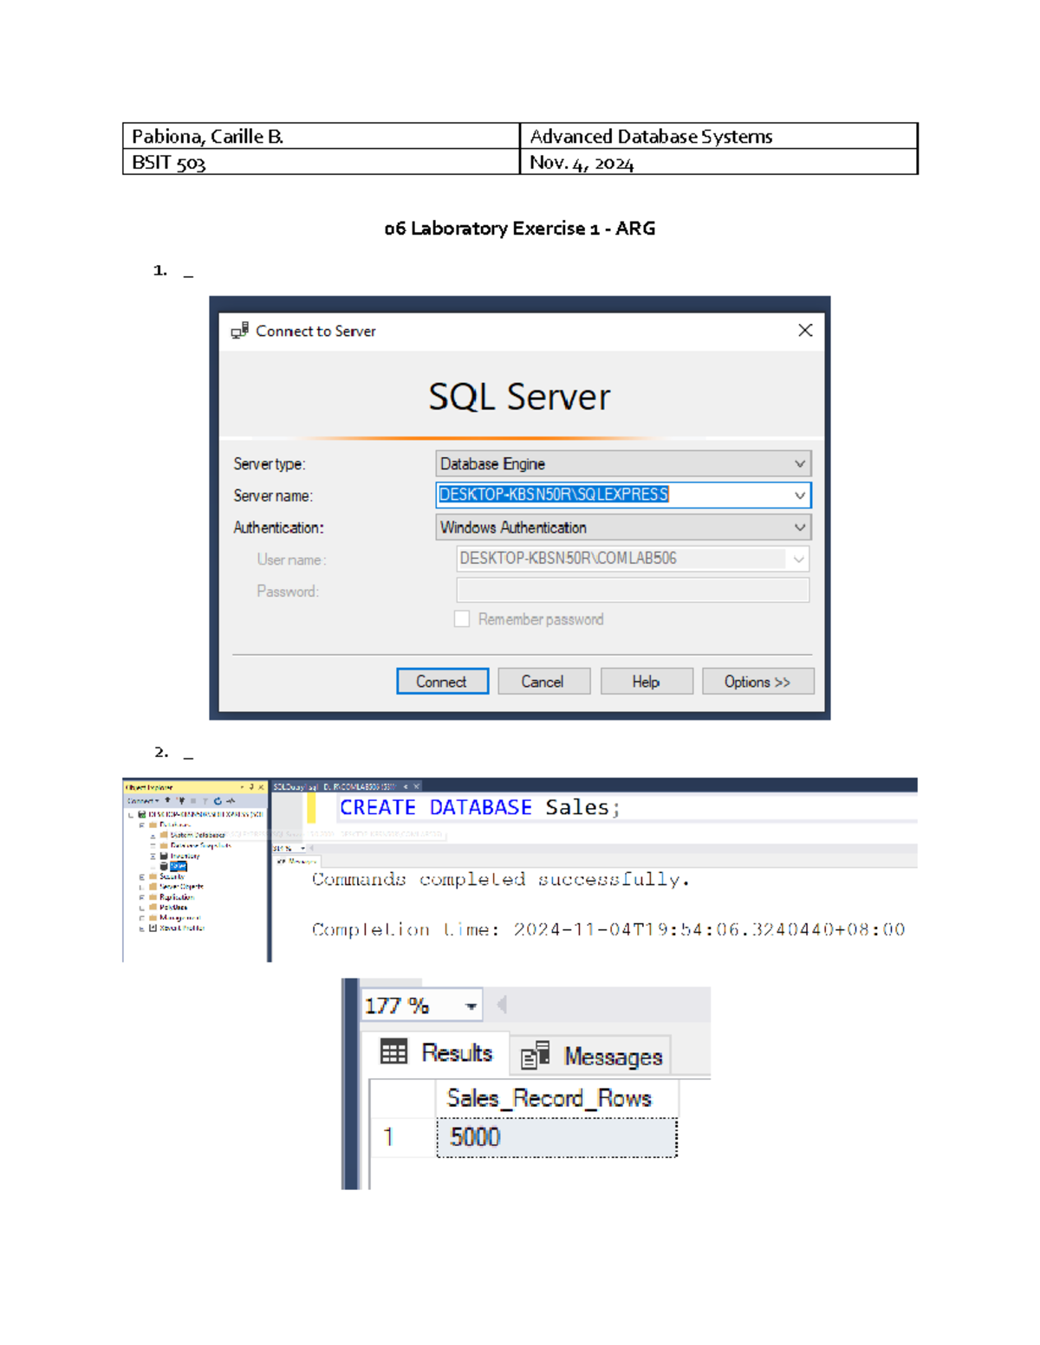Tick the Remember password checkbox

(462, 619)
